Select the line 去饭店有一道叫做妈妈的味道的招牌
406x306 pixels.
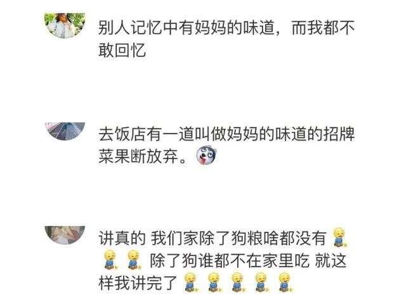coord(226,134)
